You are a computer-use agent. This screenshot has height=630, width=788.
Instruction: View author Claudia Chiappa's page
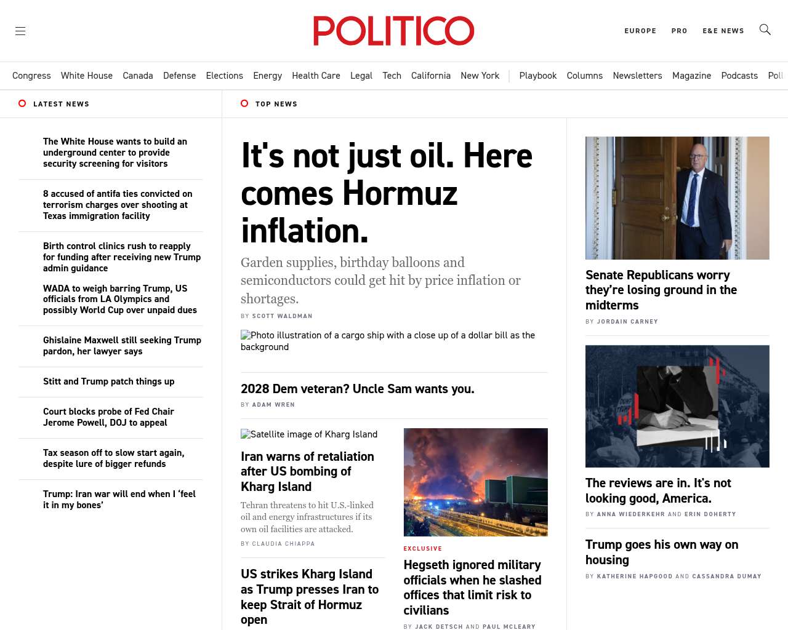pos(283,544)
